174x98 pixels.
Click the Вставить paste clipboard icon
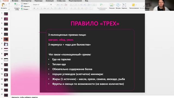click(x=3, y=5)
